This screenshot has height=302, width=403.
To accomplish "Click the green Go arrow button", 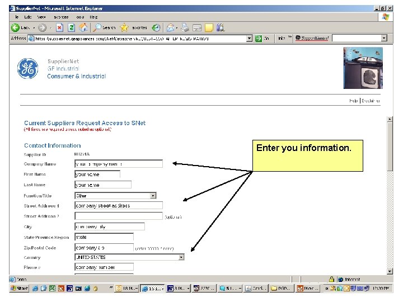I will pos(258,39).
